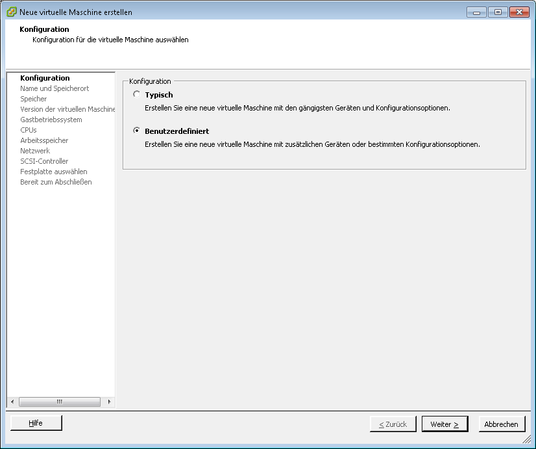Close the Neue virtuelle Maschine dialog

[x=519, y=12]
